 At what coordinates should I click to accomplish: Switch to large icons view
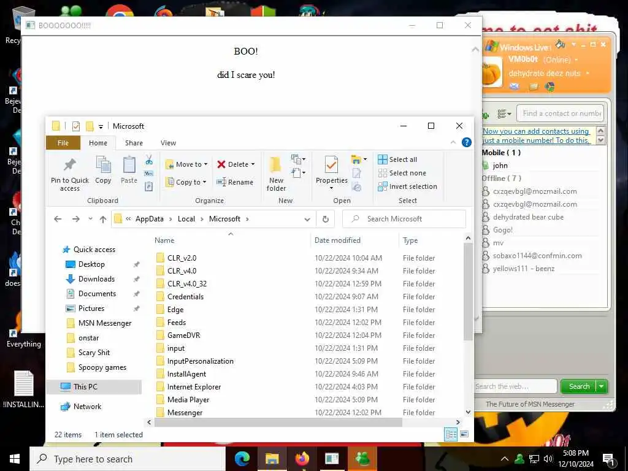[x=464, y=434]
